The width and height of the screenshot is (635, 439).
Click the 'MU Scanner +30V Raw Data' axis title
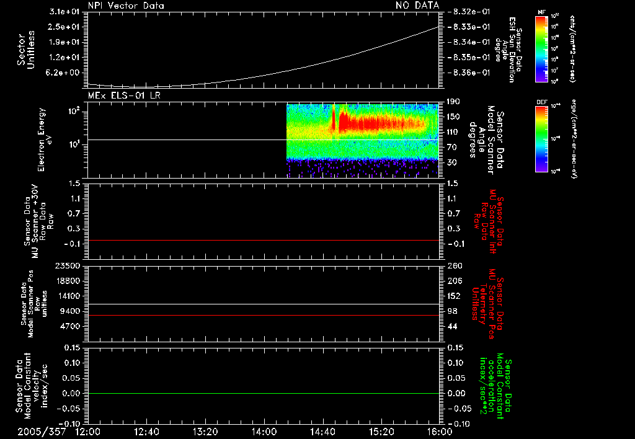pyautogui.click(x=38, y=221)
